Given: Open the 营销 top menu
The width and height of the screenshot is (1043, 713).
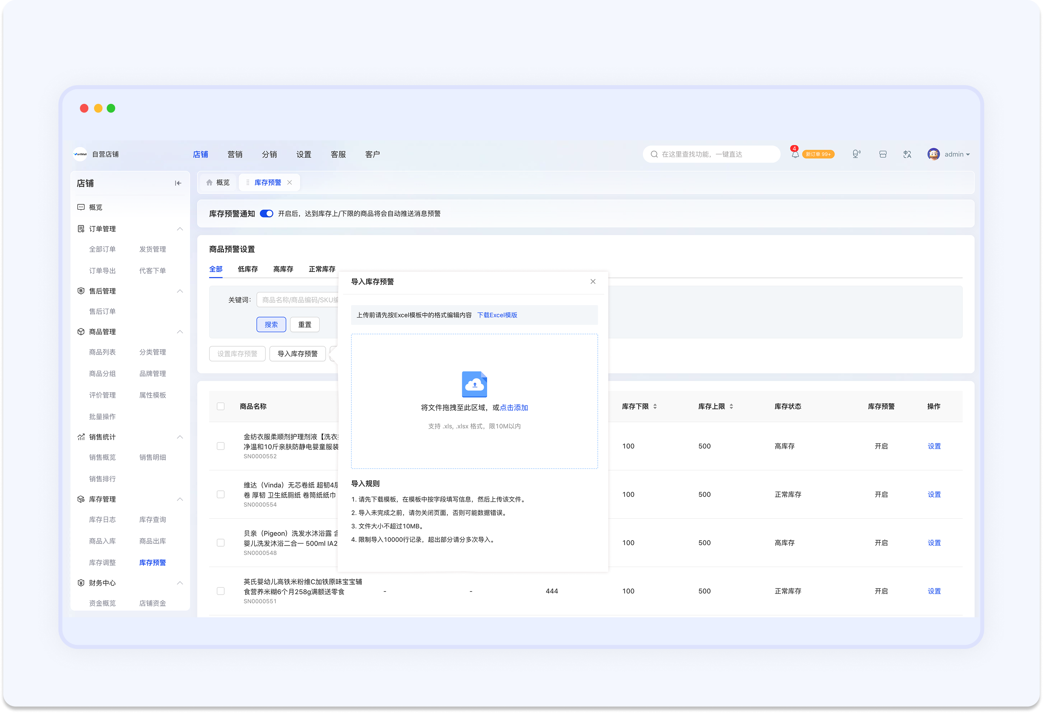Looking at the screenshot, I should point(235,154).
